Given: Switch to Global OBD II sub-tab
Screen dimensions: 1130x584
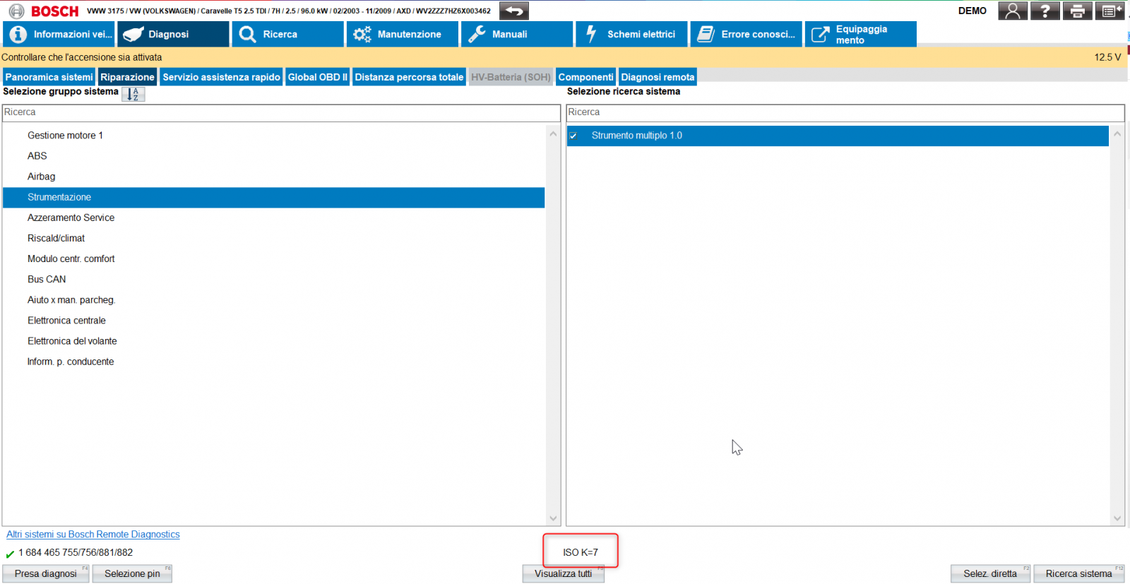Looking at the screenshot, I should point(318,77).
